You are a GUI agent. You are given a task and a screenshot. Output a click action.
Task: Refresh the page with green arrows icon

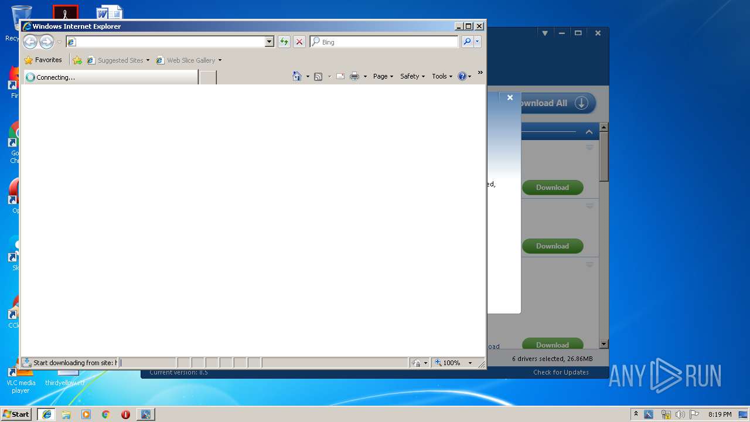(x=284, y=42)
